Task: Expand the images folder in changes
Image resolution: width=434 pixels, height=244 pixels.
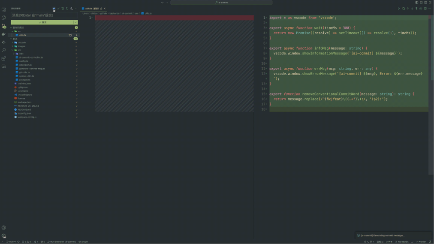Action: [21, 46]
